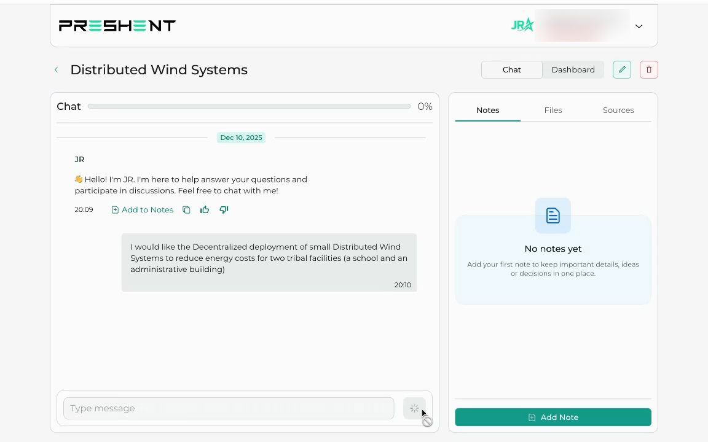Click the JR star avatar icon
708x442 pixels.
click(x=522, y=25)
